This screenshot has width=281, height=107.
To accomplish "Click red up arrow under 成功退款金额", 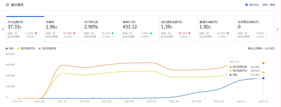I will click(x=189, y=33).
